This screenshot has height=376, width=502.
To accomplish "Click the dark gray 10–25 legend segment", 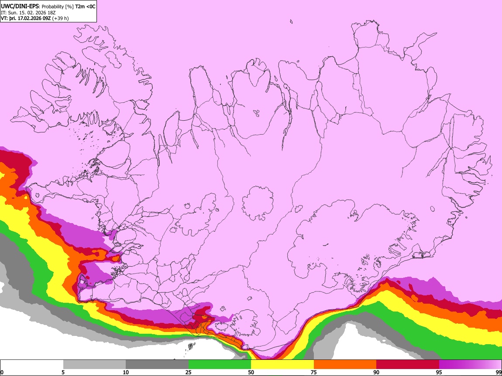I will [157, 365].
